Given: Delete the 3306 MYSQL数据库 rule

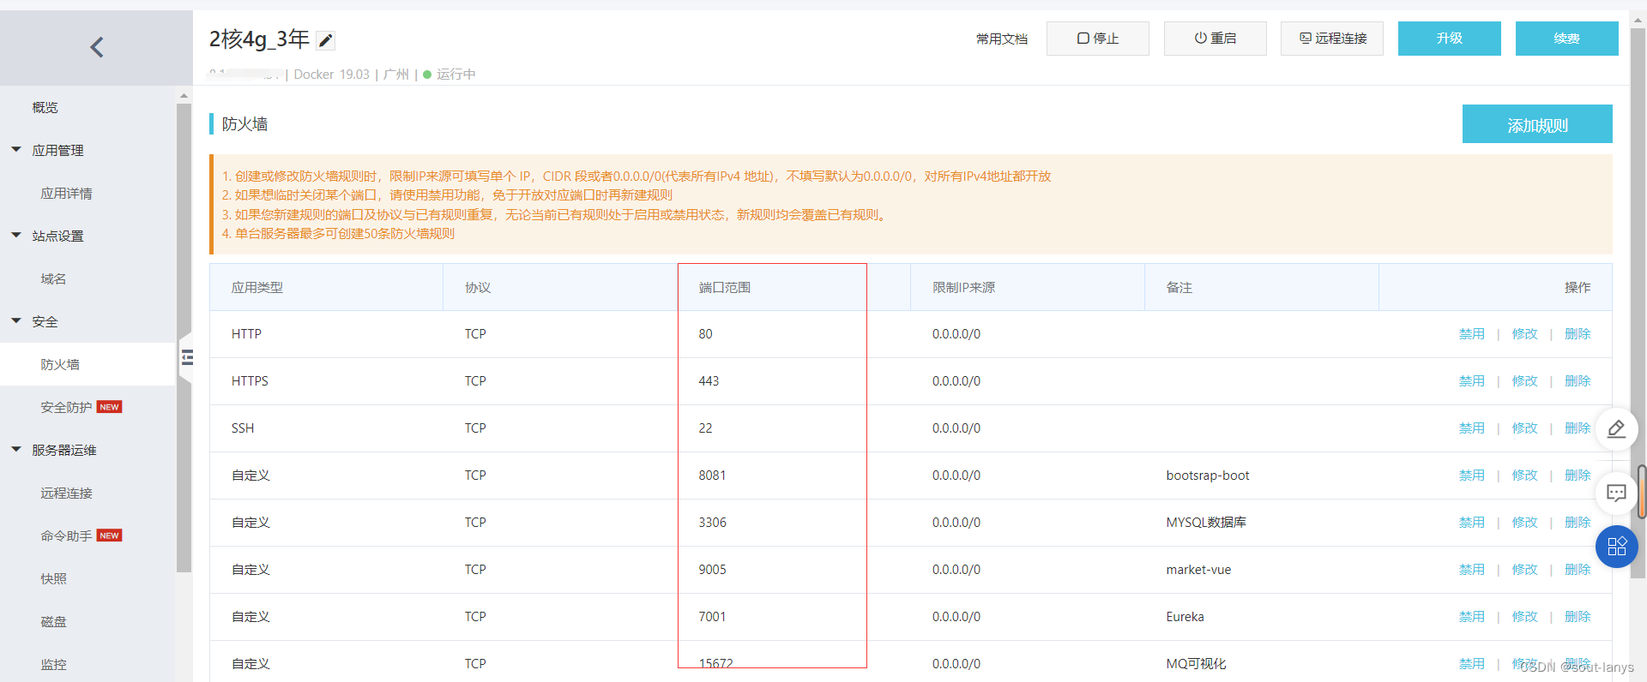Looking at the screenshot, I should 1577,523.
